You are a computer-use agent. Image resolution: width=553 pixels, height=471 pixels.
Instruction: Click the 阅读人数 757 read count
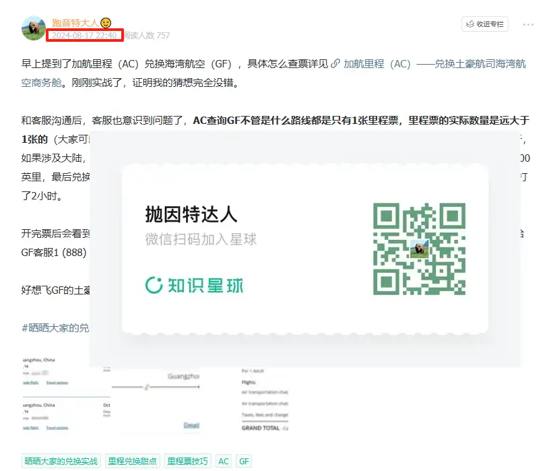pyautogui.click(x=147, y=35)
